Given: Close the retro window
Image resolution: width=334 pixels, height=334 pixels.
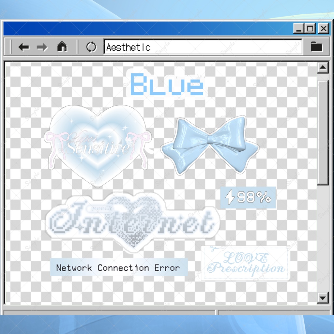Looking at the screenshot, I should 324,28.
